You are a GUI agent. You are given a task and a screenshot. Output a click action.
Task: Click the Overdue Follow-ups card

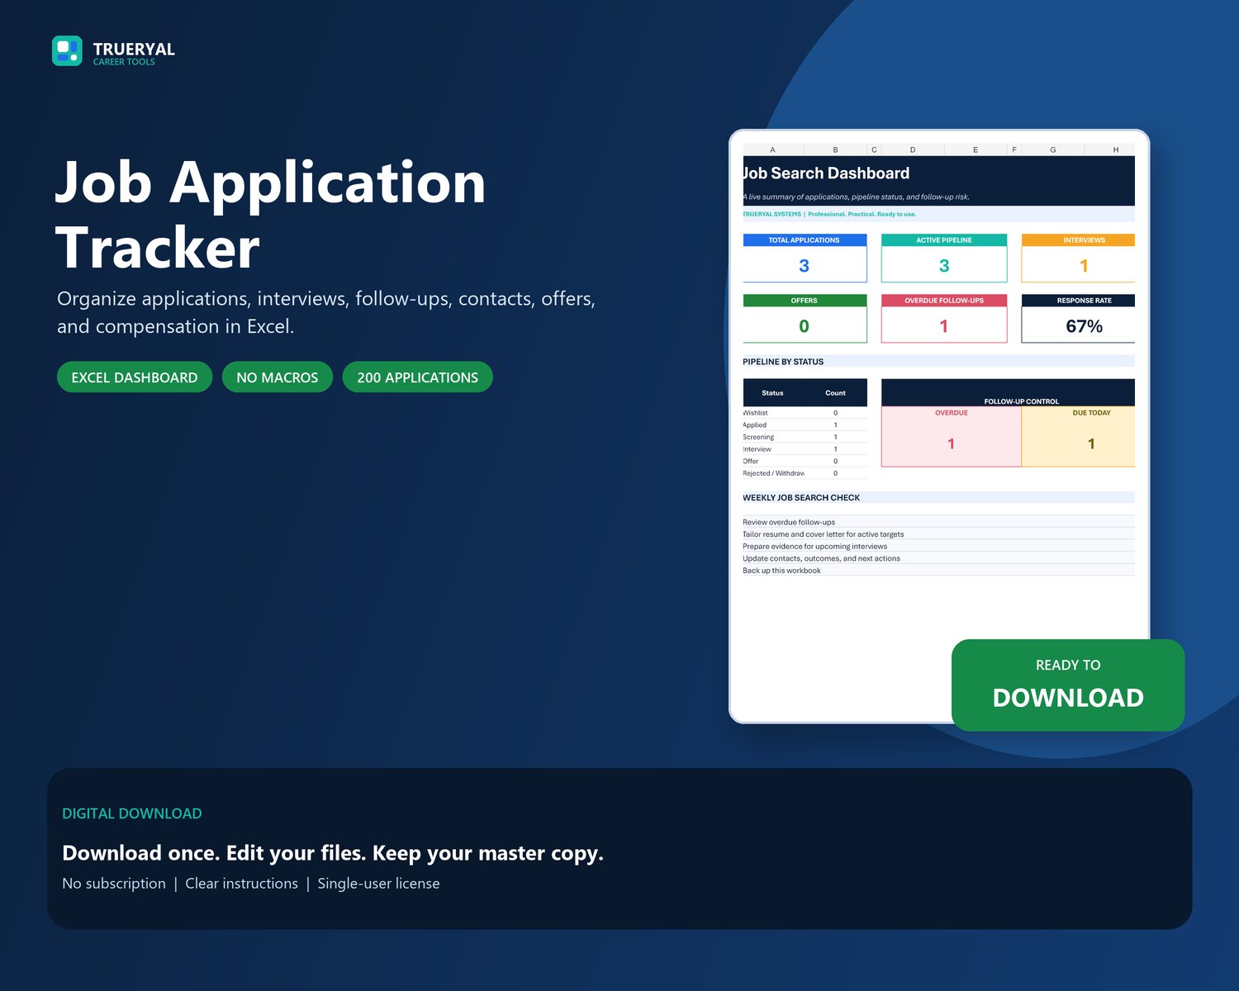[944, 318]
